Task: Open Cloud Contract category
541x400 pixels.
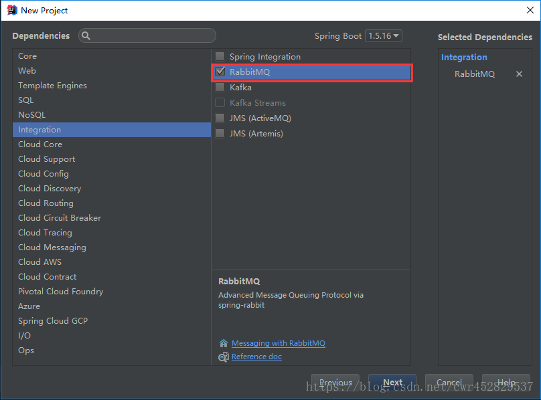Action: coord(111,277)
